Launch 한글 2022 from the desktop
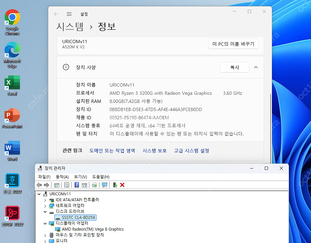This screenshot has width=311, height=243. coord(12,180)
